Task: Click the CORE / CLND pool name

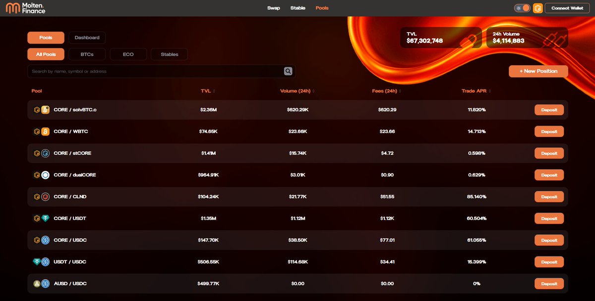Action: click(x=70, y=197)
